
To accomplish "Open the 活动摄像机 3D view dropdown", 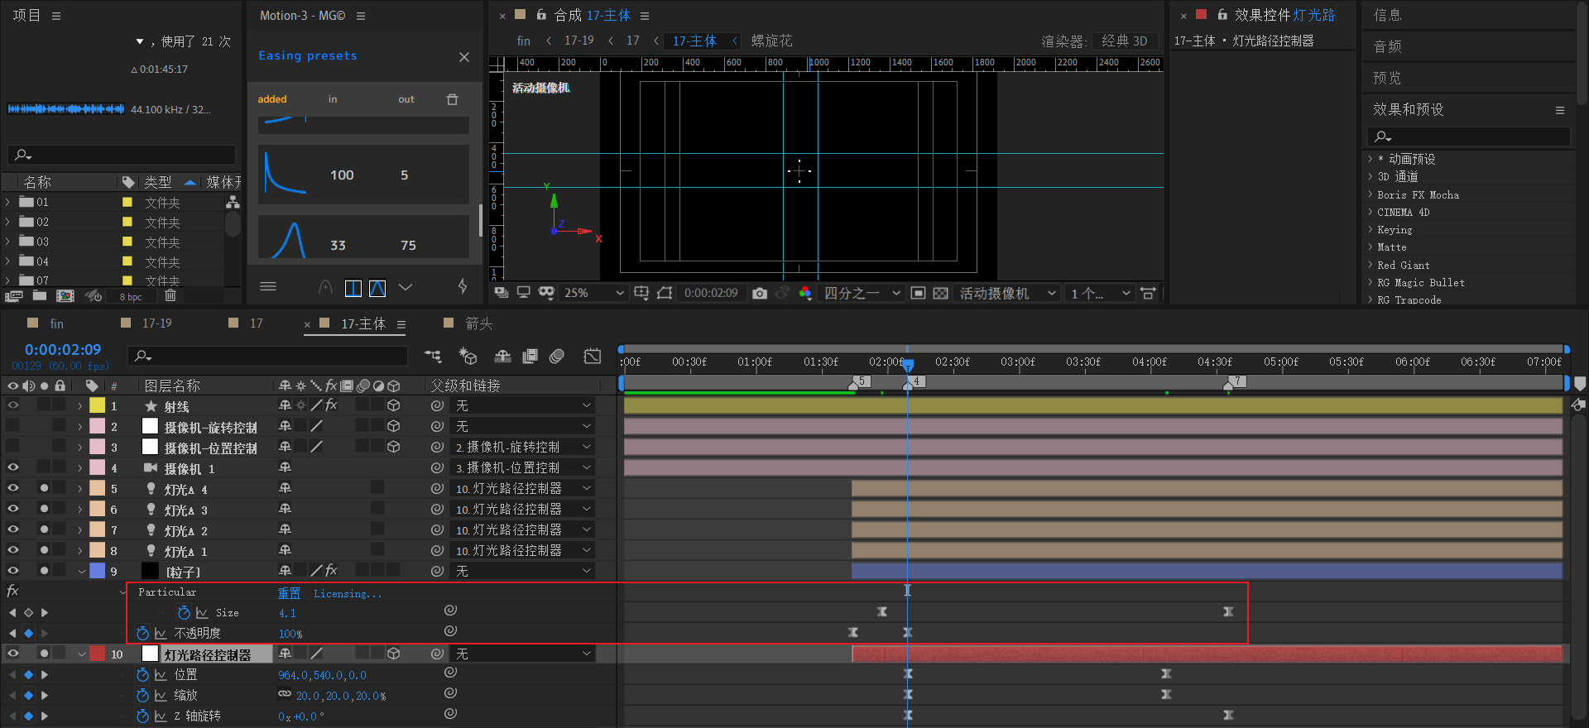I will click(1007, 293).
